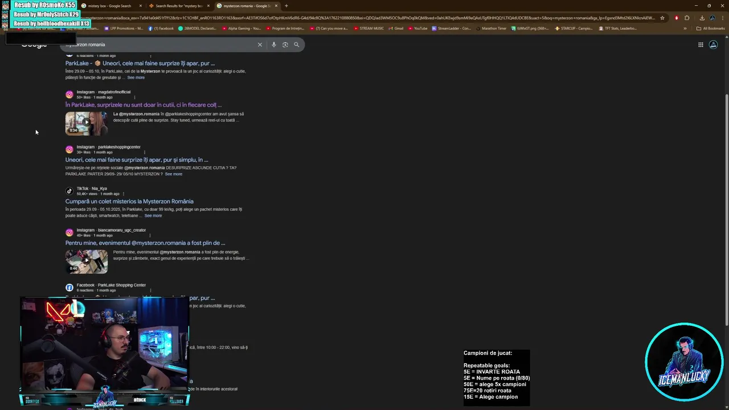The image size is (729, 410).
Task: Open the 'Can you move a' bookmark
Action: tap(329, 28)
